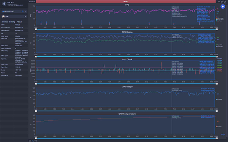Toggle GUsage legend in GPU Usage chart
Viewport: 228px width, 142px height.
tap(219, 99)
